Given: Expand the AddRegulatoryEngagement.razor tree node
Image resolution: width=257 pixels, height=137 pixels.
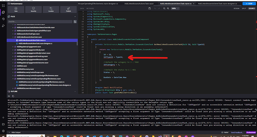Looking at the screenshot, I should tap(13, 47).
